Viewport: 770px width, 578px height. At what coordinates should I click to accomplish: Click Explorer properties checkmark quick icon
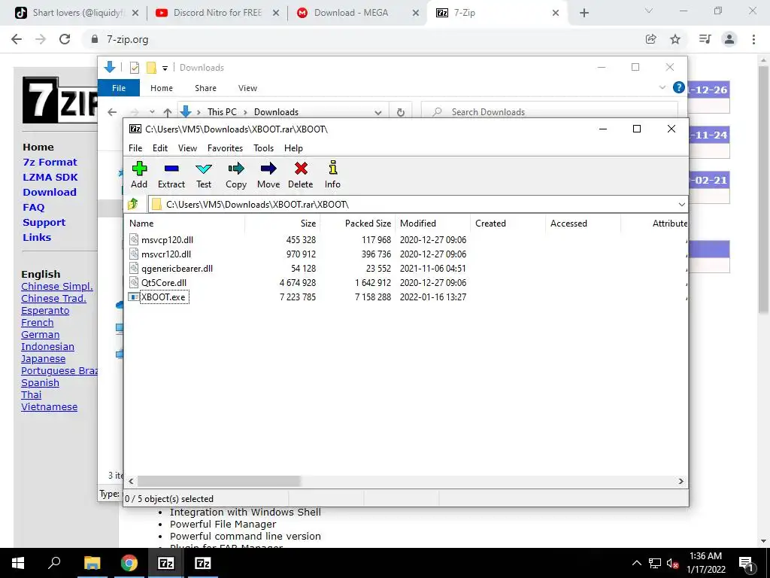click(x=135, y=68)
